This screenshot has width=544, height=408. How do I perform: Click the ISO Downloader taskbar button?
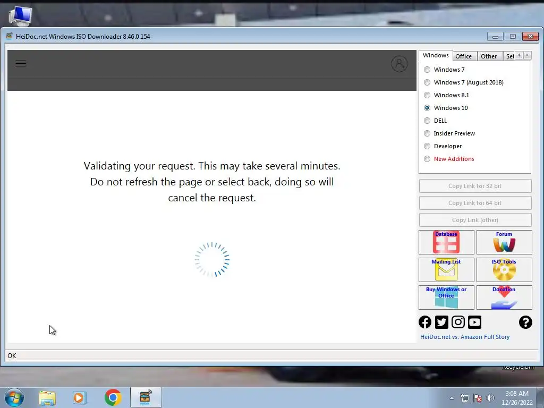(146, 397)
